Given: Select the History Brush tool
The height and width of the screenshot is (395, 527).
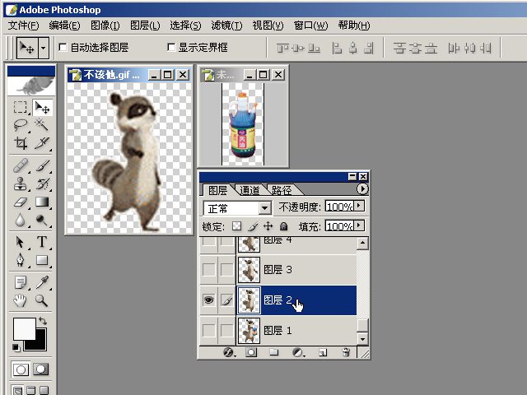Looking at the screenshot, I should pyautogui.click(x=42, y=184).
